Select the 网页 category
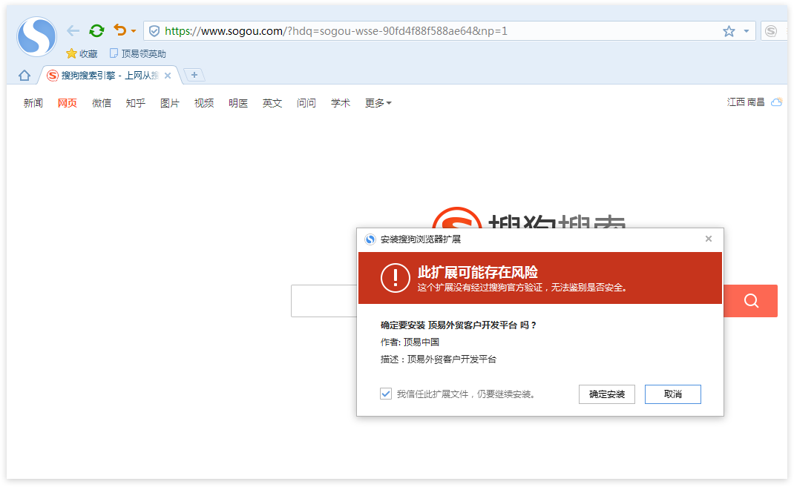Screen dimensions: 794x487 (68, 103)
